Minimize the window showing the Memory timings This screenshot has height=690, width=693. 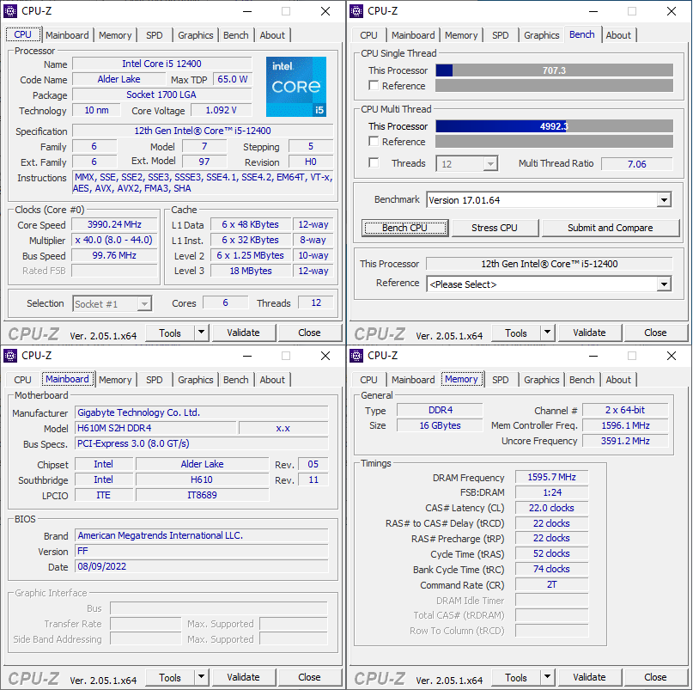click(592, 356)
